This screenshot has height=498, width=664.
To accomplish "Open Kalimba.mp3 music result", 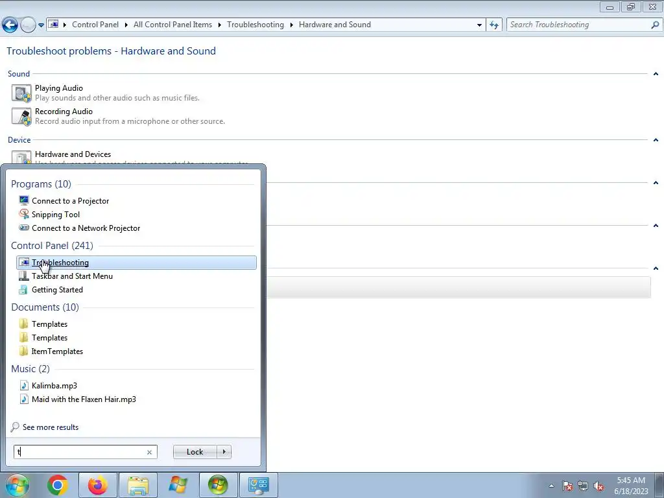I will 54,385.
